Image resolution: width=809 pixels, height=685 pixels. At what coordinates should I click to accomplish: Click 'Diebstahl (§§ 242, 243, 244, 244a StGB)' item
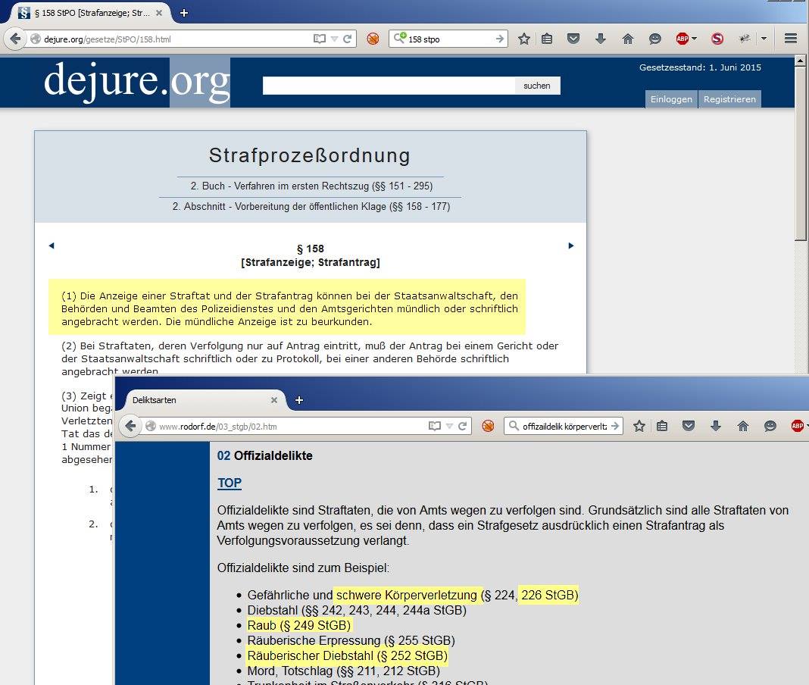[x=357, y=610]
